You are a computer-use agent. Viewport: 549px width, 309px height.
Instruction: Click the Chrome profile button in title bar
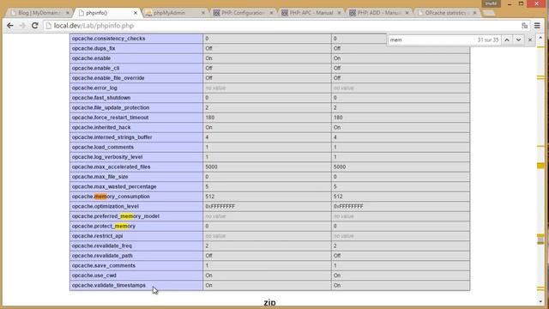491,3
